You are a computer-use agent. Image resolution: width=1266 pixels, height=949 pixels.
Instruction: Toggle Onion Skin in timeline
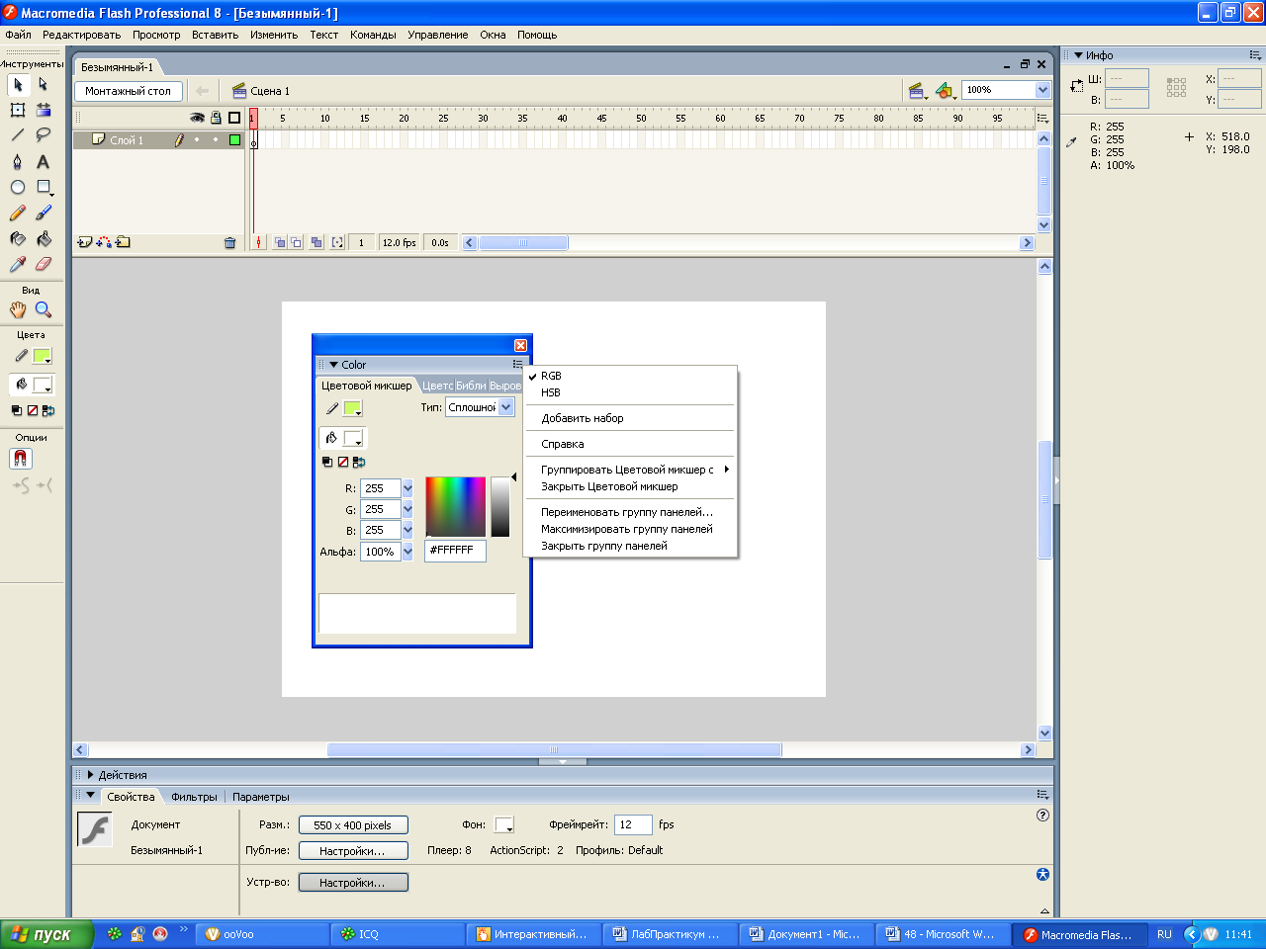pyautogui.click(x=280, y=242)
